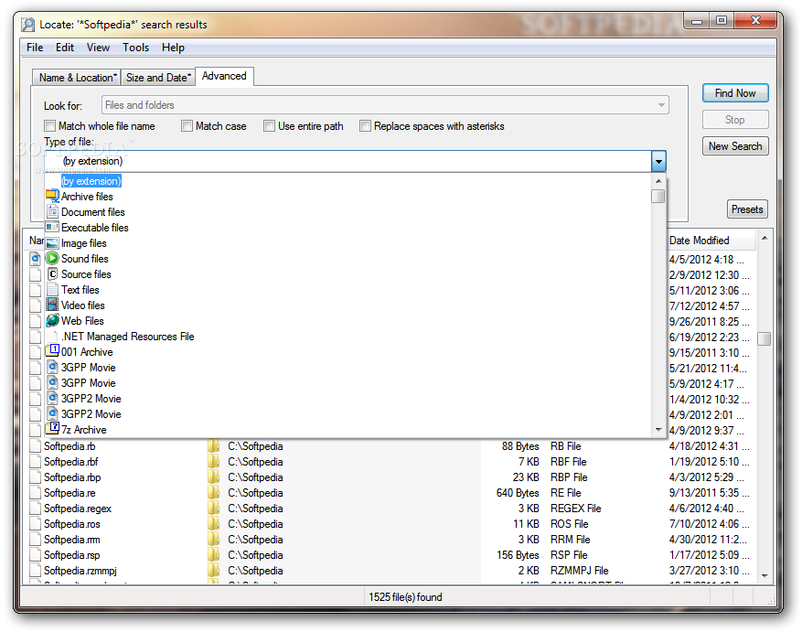Image resolution: width=802 pixels, height=632 pixels.
Task: Enable Match whole file name checkbox
Action: [x=49, y=126]
